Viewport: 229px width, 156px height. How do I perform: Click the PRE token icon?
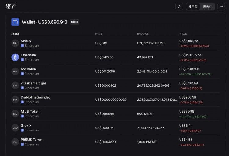[15, 142]
